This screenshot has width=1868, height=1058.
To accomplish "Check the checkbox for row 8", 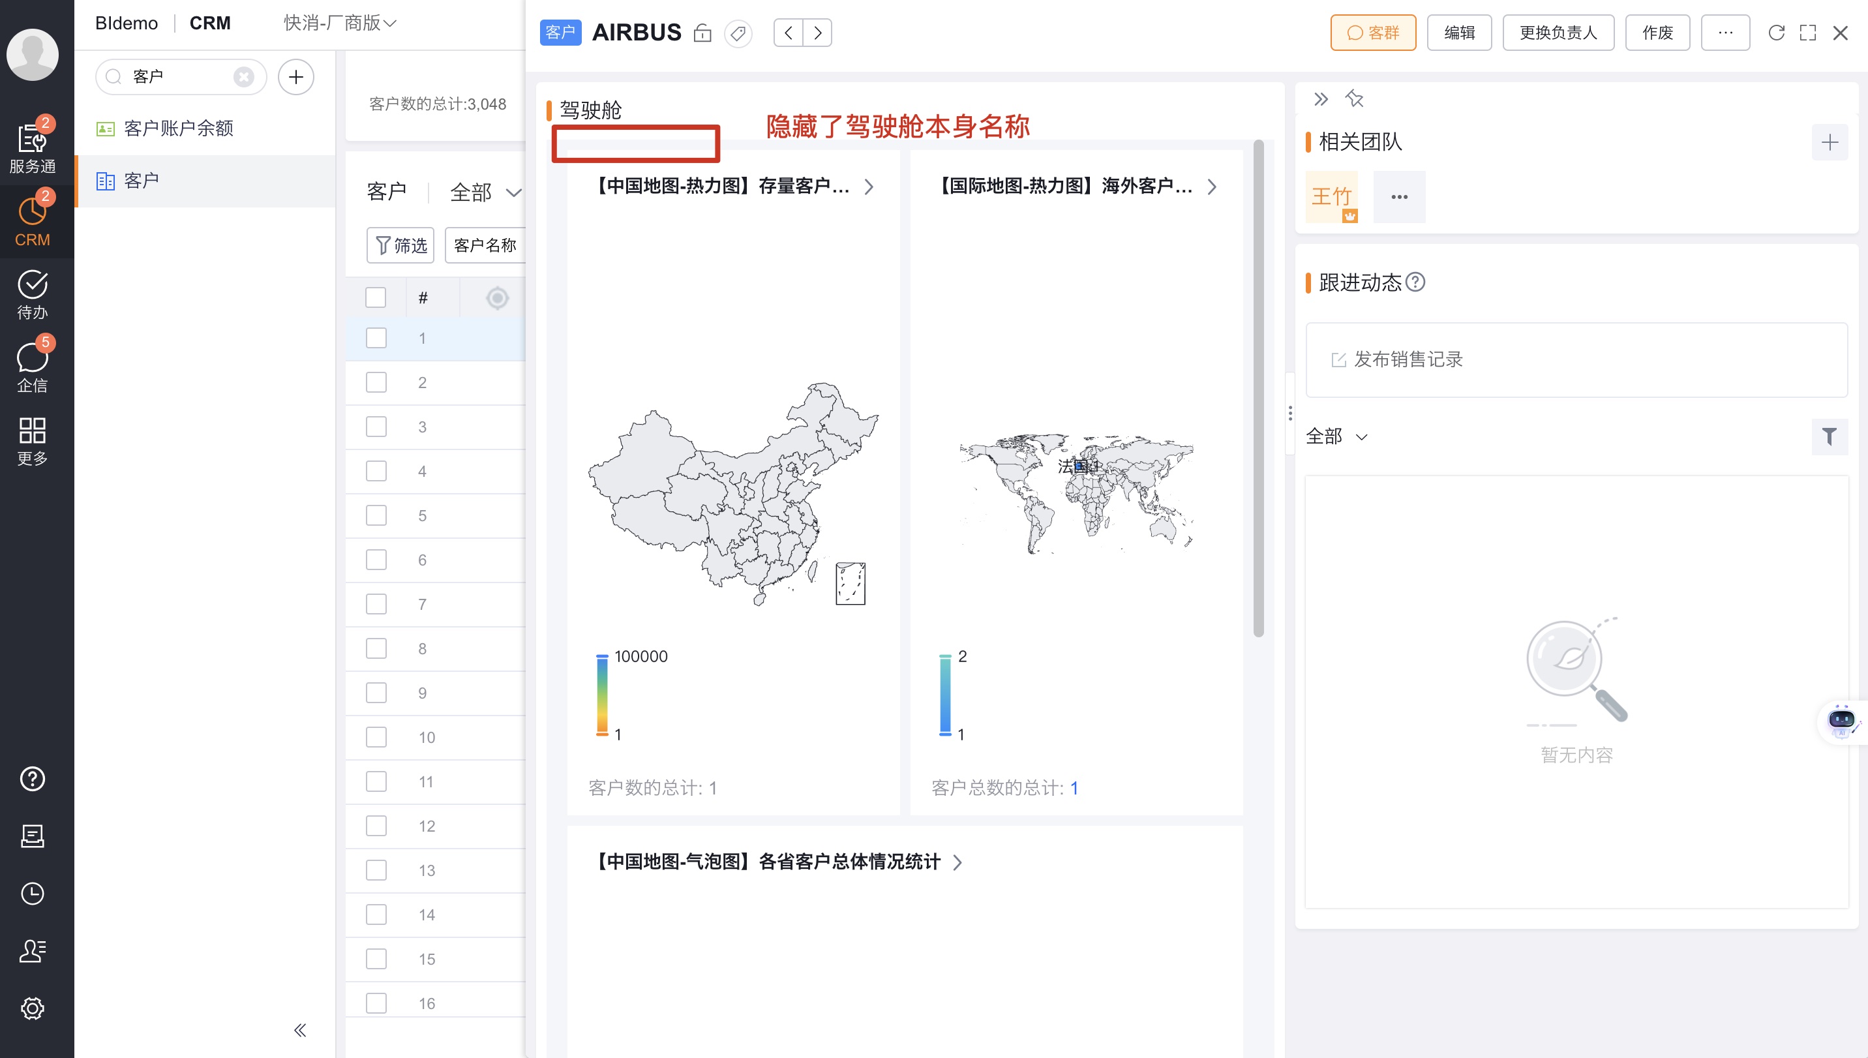I will 376,649.
